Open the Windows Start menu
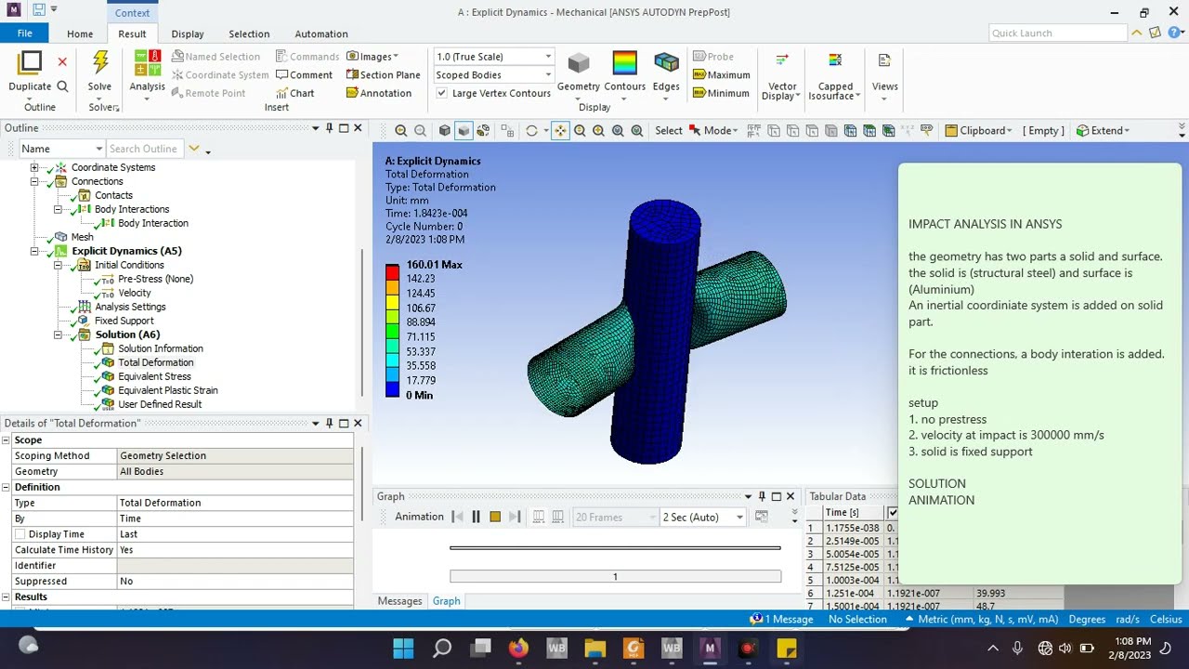1189x669 pixels. 403,648
